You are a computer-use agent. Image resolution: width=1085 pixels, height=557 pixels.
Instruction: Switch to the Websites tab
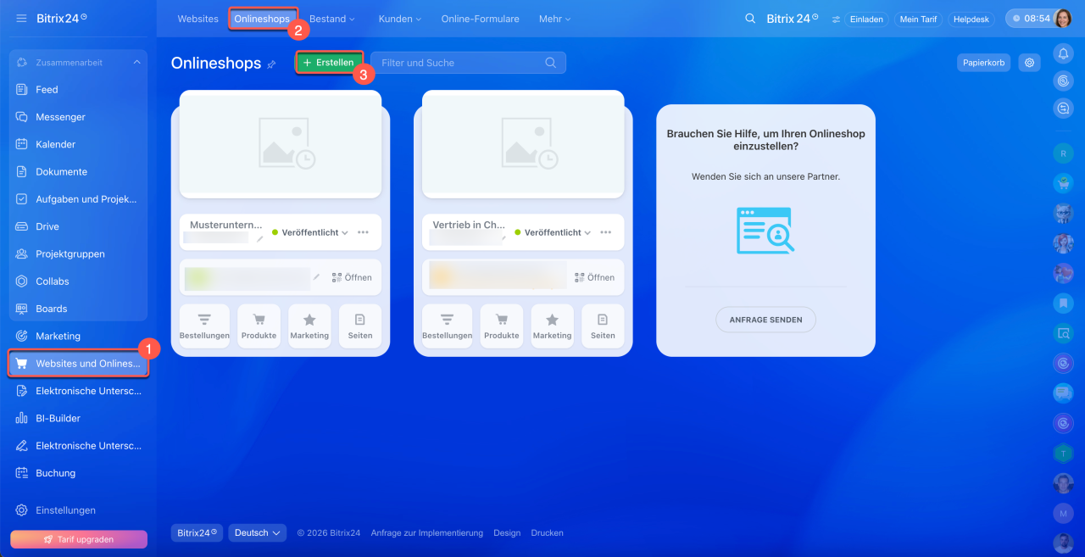198,19
